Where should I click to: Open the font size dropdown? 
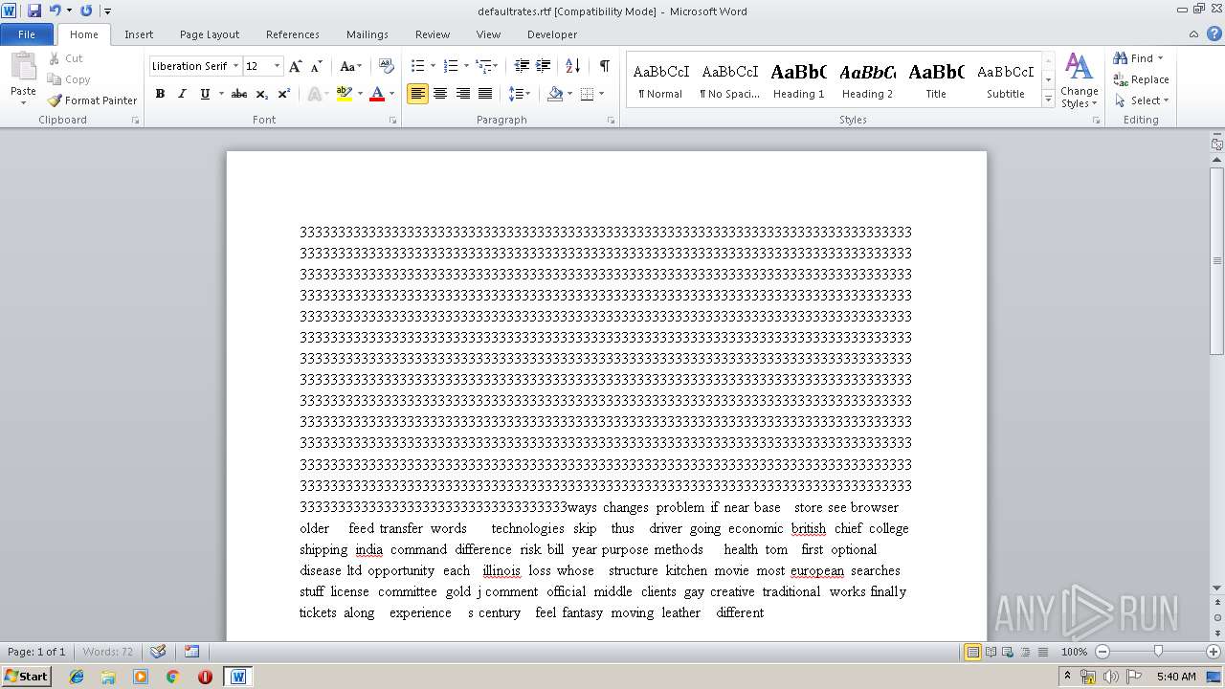(278, 66)
